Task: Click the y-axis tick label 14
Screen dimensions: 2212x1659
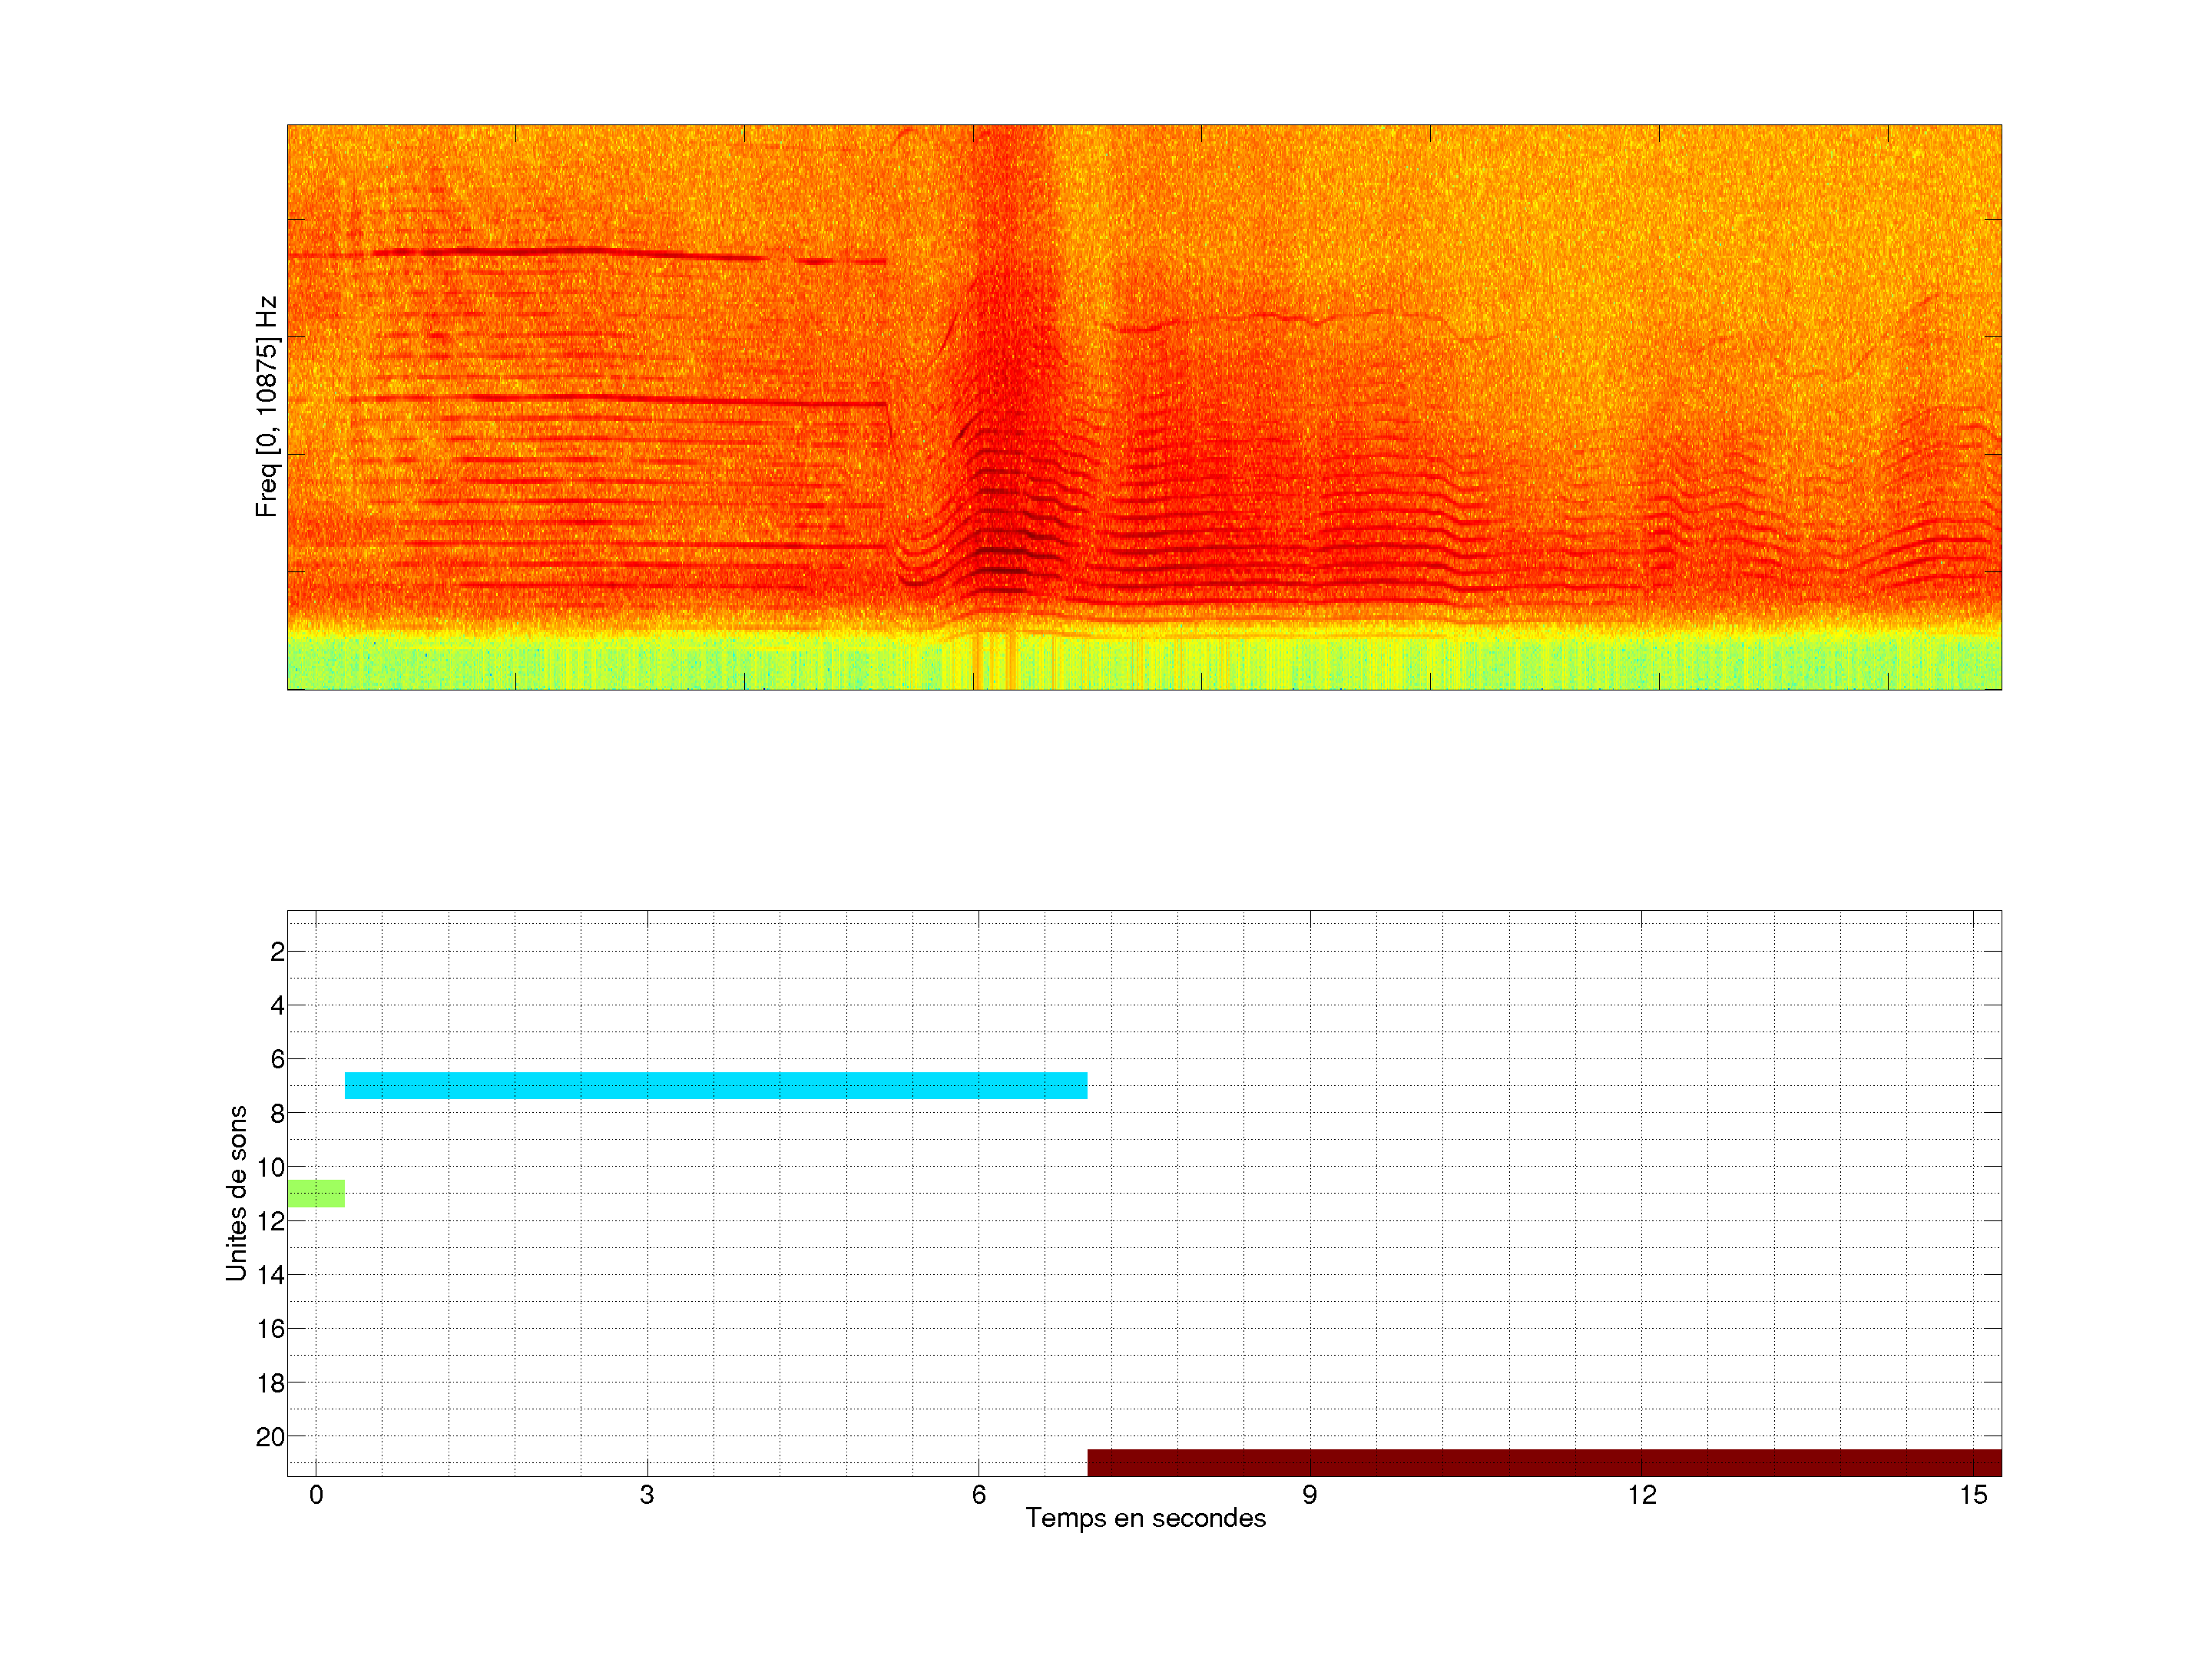Action: 270,1275
